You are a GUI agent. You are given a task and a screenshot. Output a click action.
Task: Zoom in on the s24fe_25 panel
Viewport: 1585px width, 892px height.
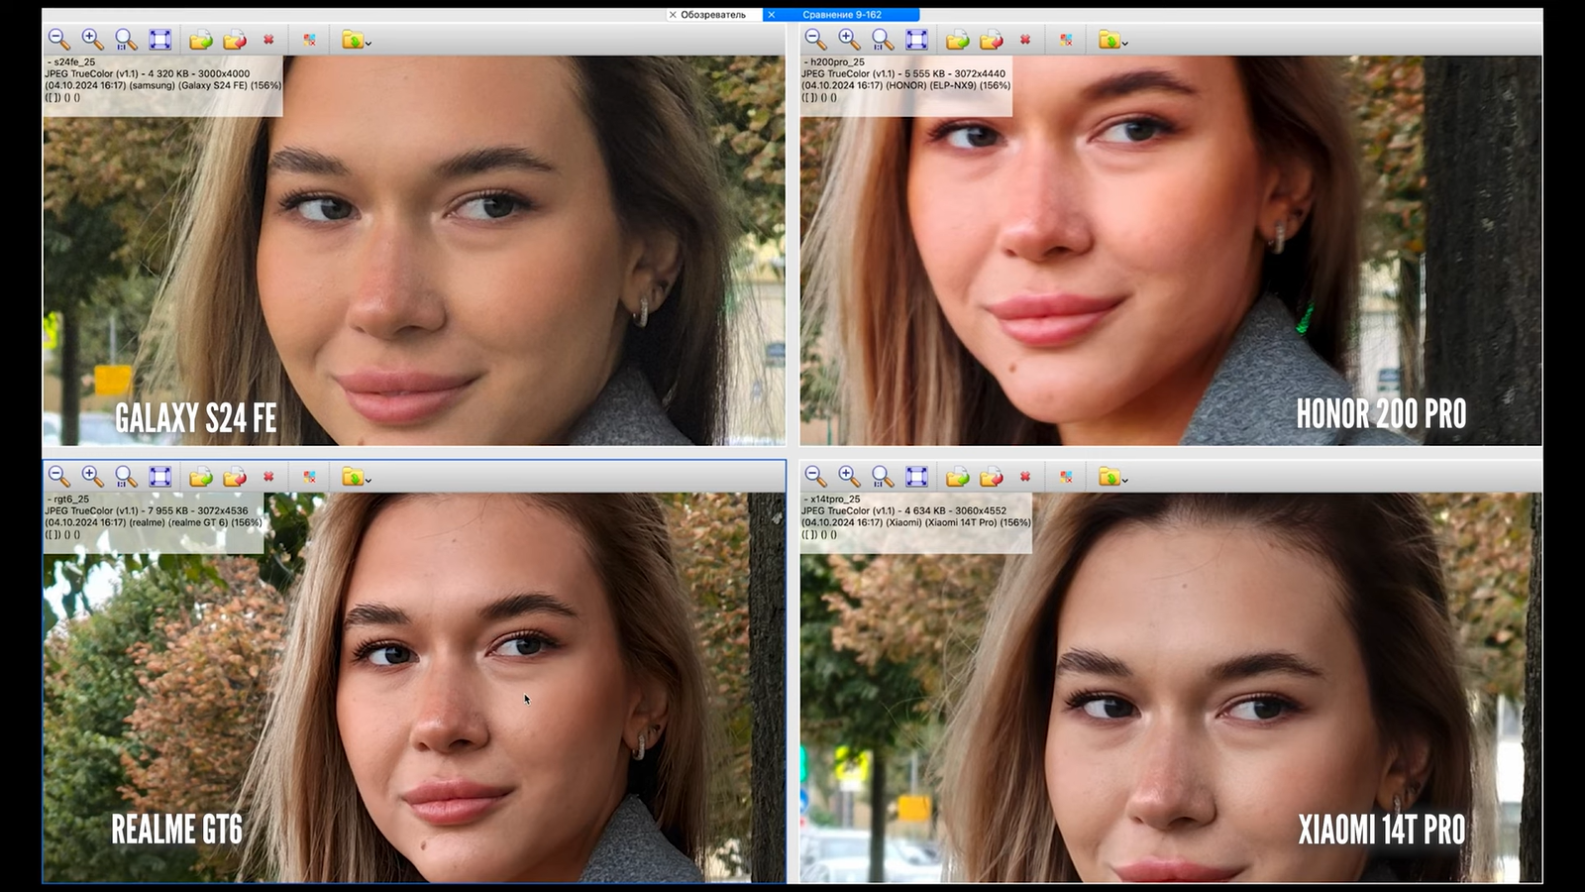click(x=93, y=40)
